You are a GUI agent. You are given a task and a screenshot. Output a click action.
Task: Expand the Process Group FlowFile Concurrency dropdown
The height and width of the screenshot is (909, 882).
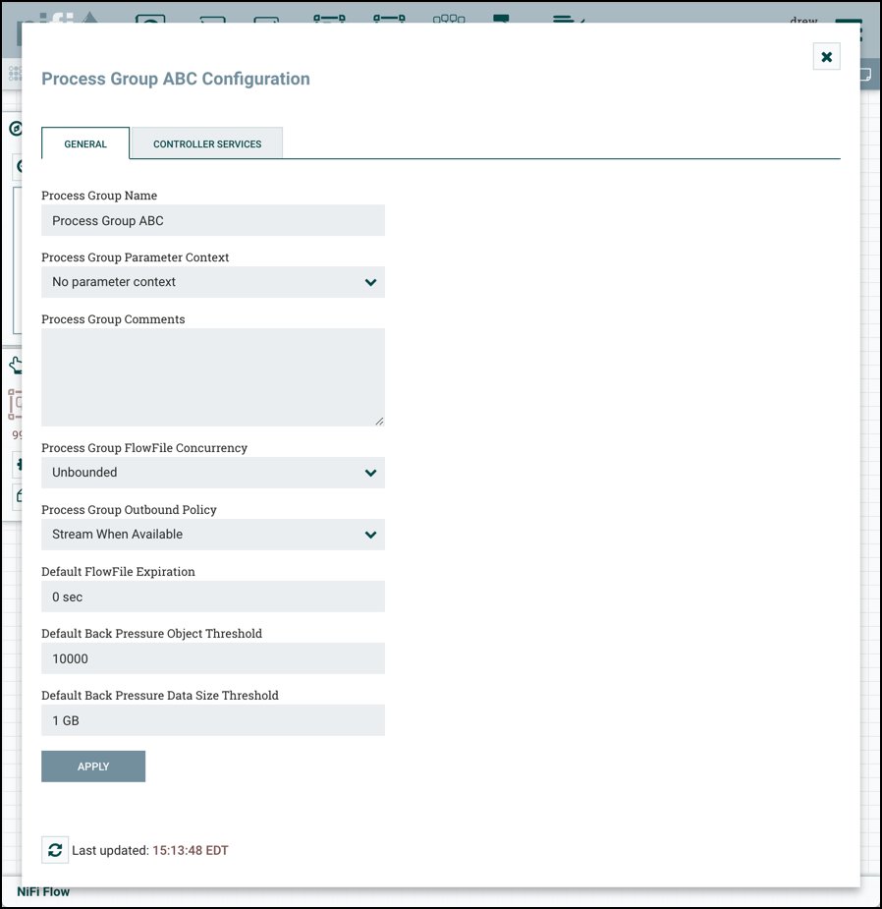tap(213, 473)
